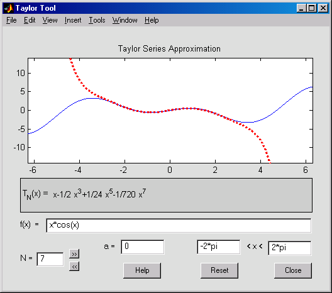
Task: Open the File menu
Action: (11, 20)
